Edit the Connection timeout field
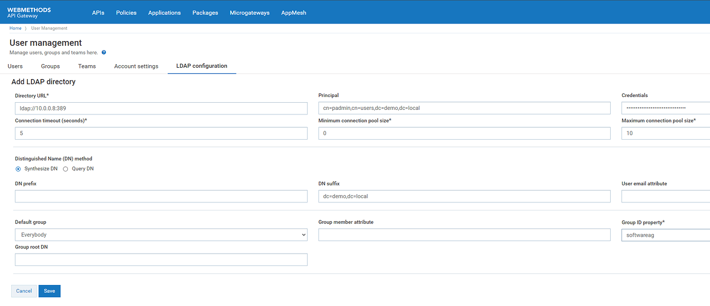The image size is (710, 306). [x=161, y=133]
